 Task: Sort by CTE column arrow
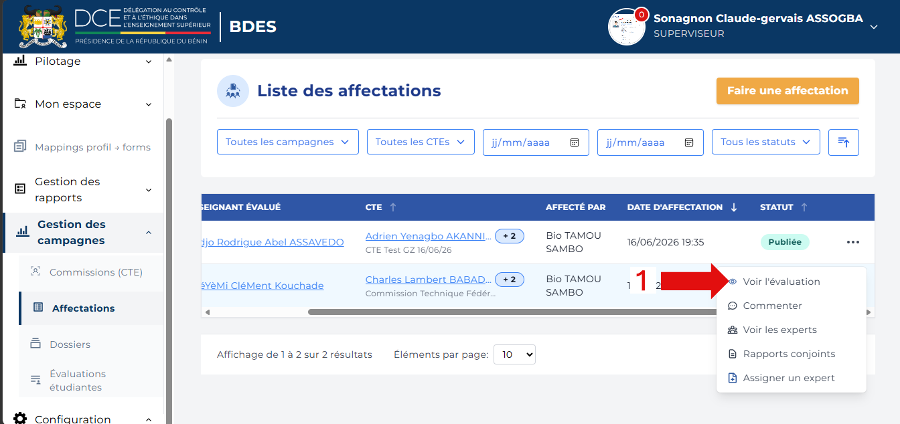point(393,207)
